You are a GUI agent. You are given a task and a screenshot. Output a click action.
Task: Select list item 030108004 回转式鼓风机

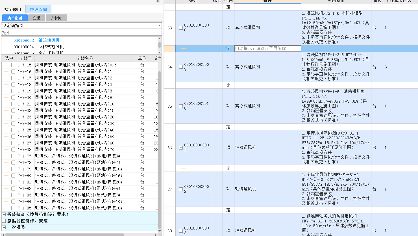click(38, 47)
